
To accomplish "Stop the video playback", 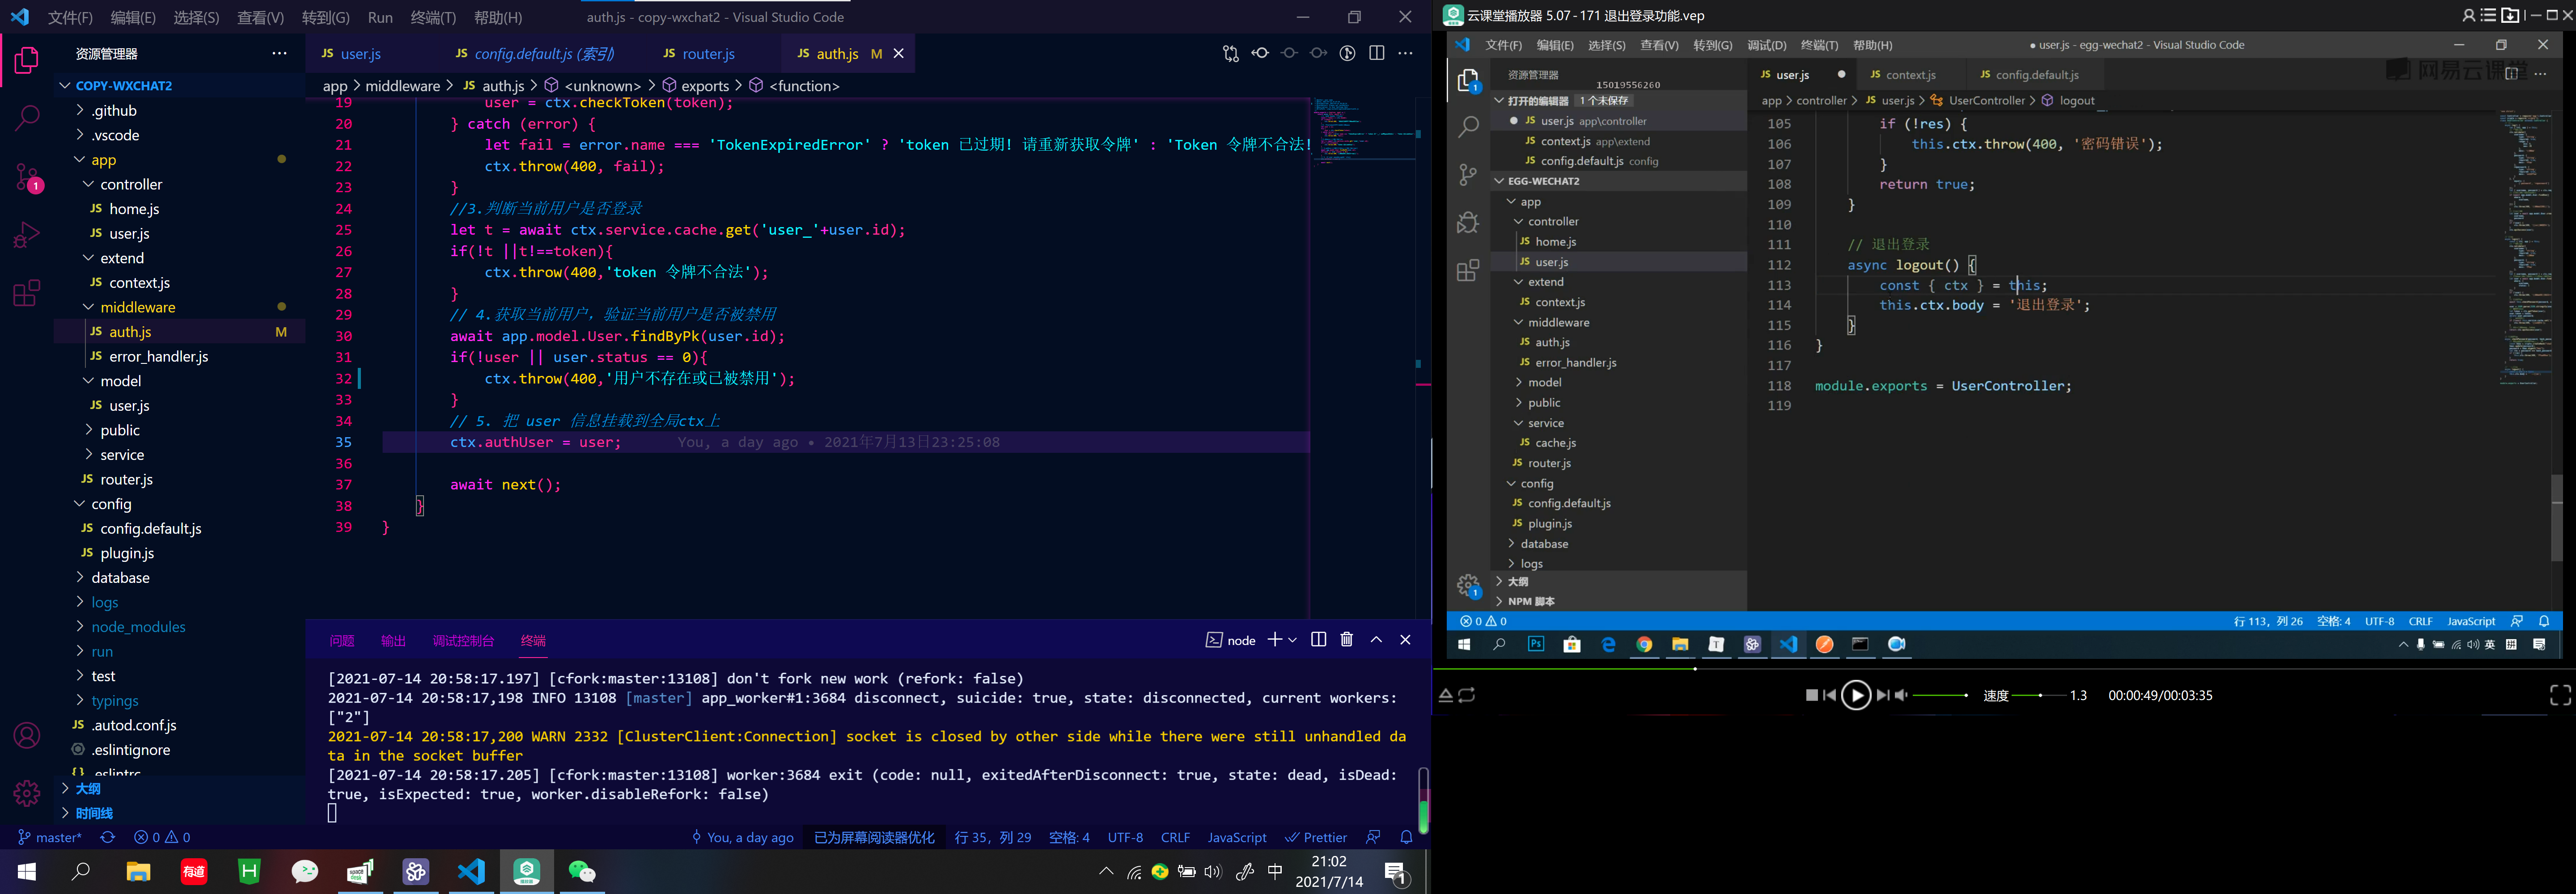I will pyautogui.click(x=1812, y=695).
